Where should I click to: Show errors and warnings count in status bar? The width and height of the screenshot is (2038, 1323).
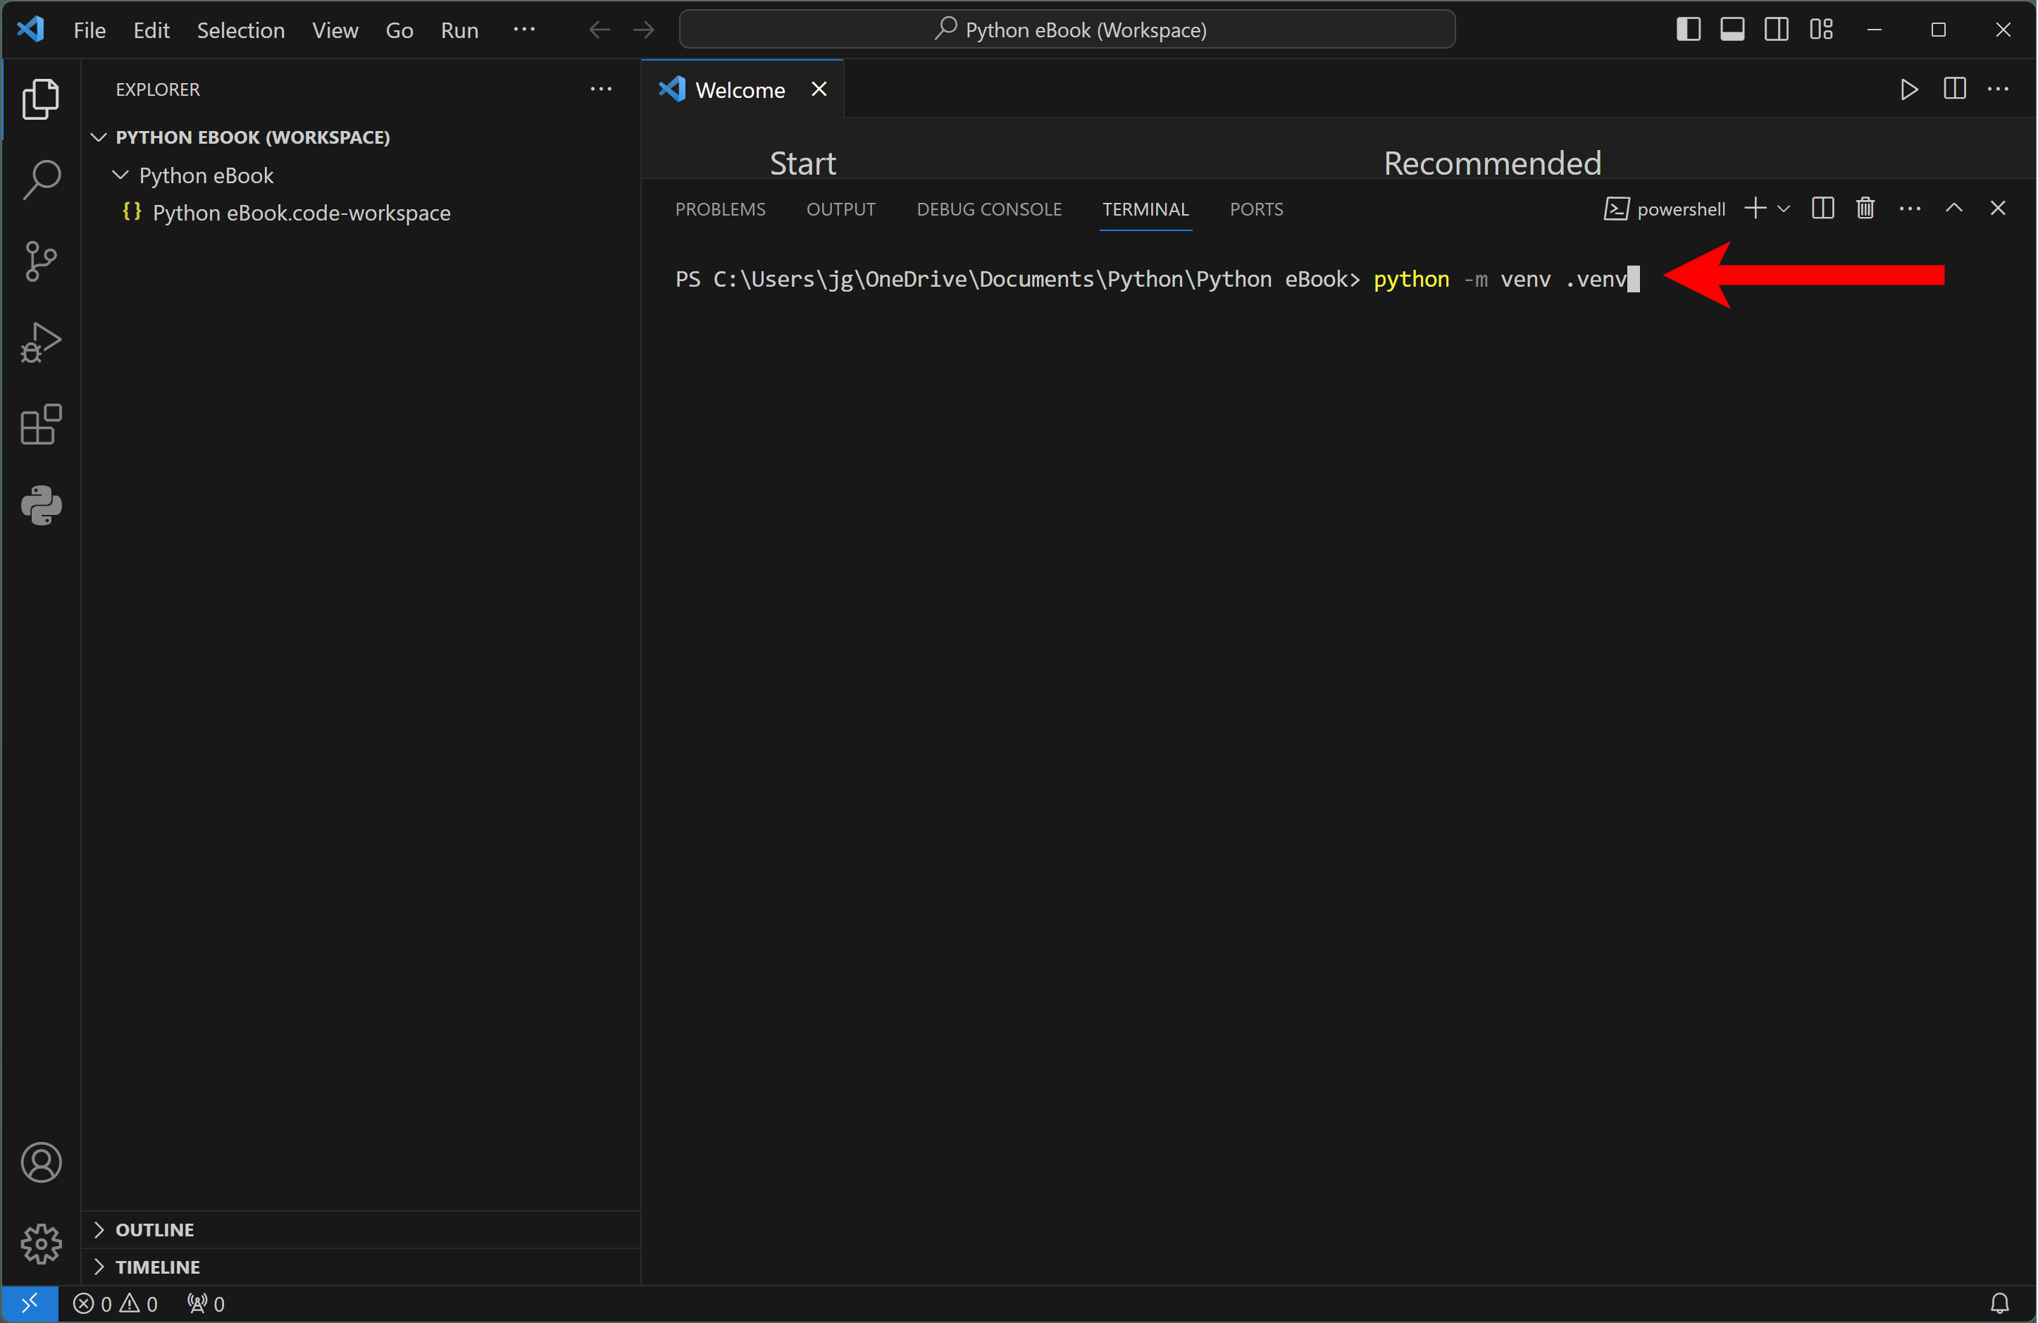point(115,1303)
